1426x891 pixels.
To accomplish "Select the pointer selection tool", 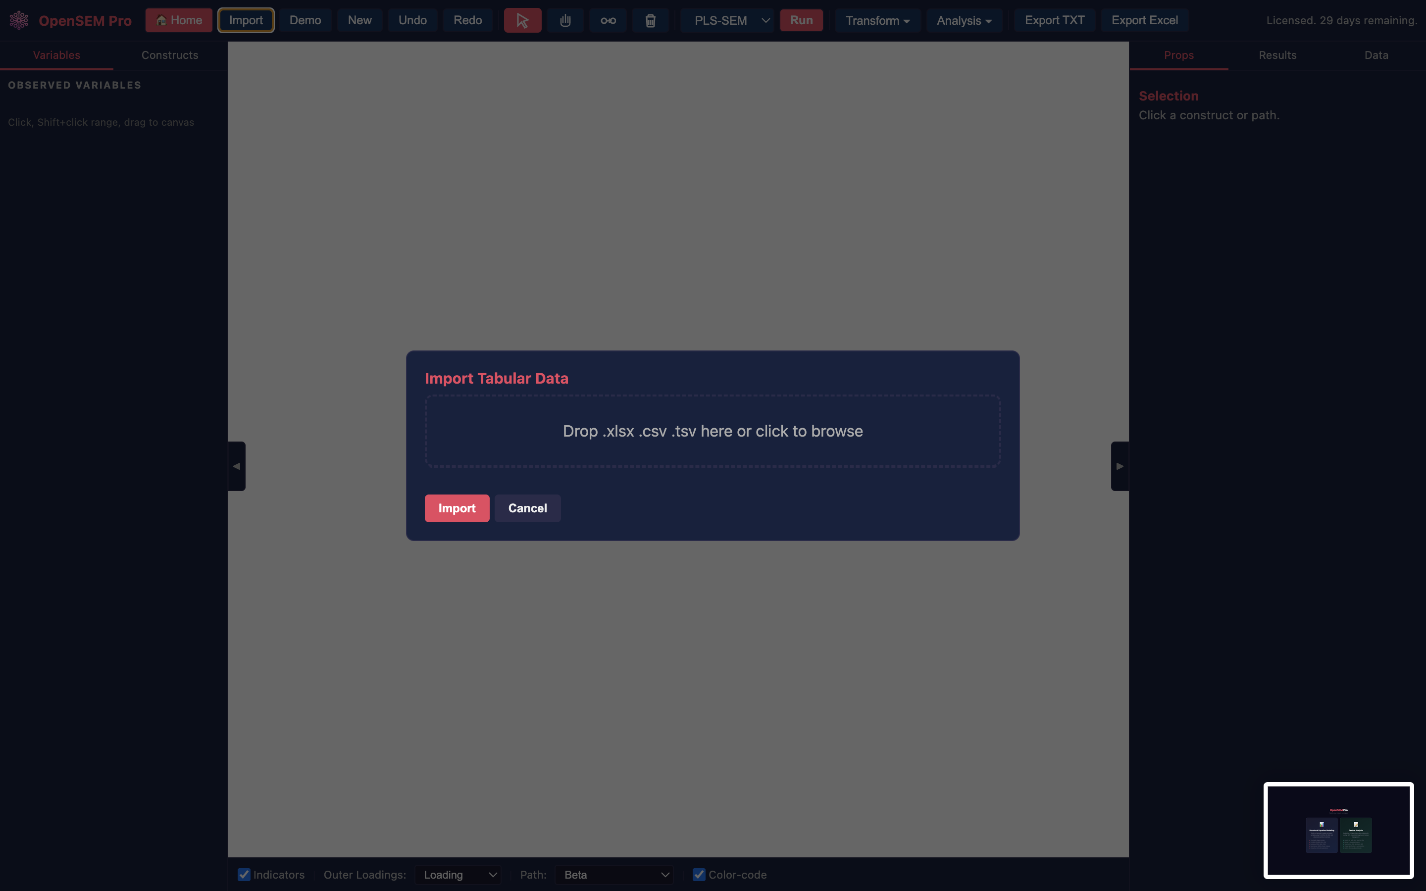I will click(x=522, y=19).
